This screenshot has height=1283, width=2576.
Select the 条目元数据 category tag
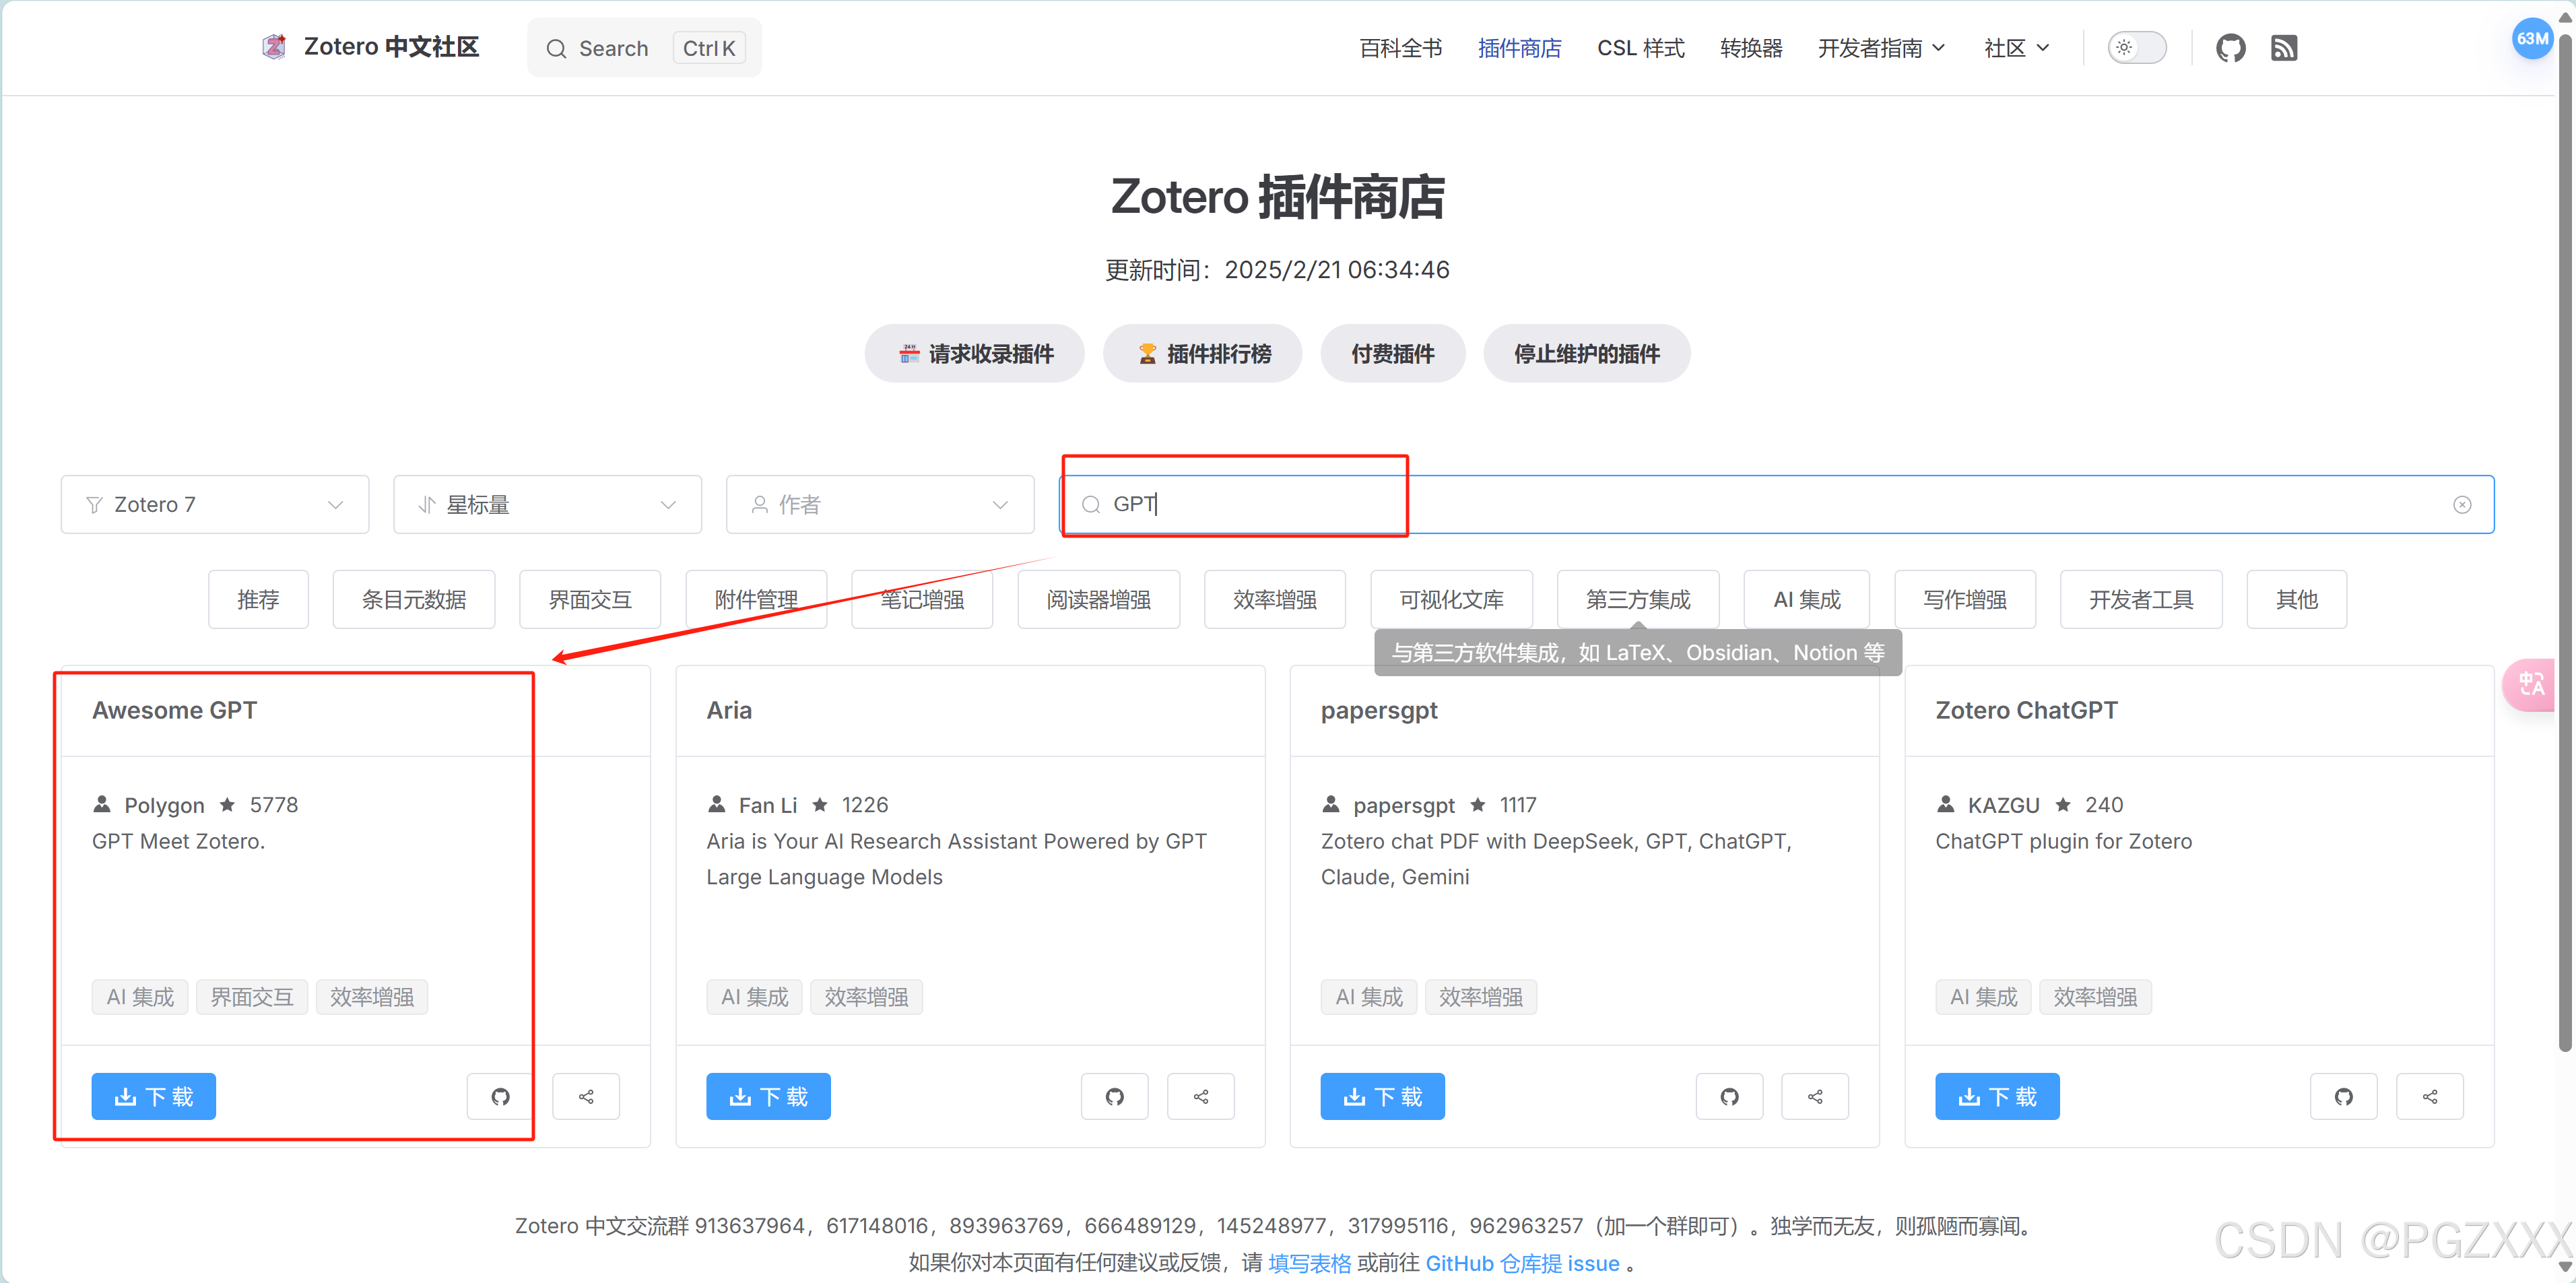414,600
